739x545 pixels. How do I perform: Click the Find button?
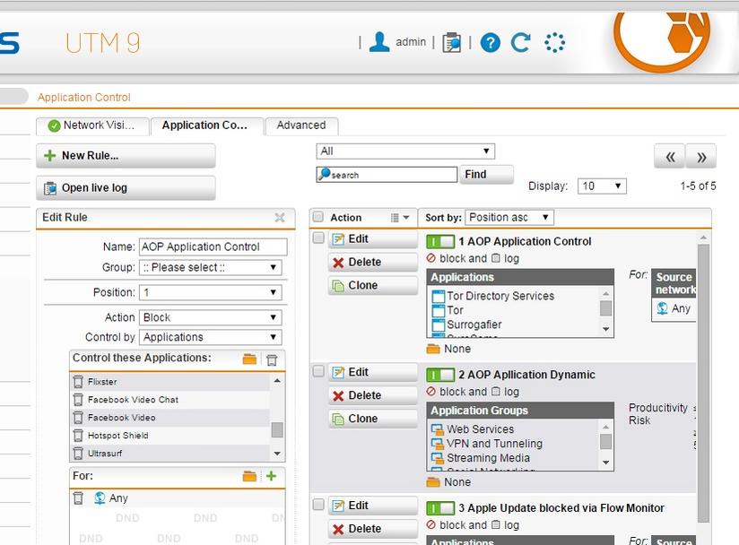[x=486, y=174]
